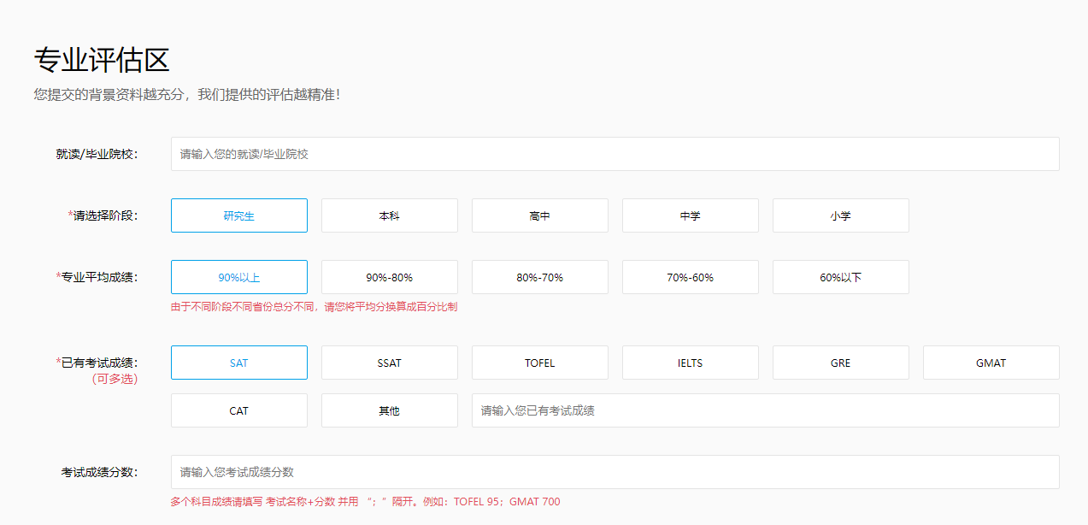
Task: Choose 60%以下 grade option
Action: click(841, 277)
